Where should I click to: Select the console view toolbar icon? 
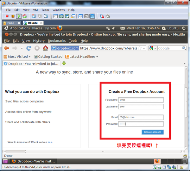point(92,16)
